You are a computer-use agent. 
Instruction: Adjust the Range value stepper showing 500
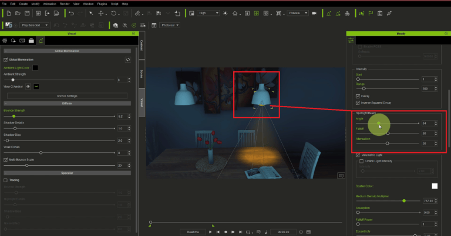pyautogui.click(x=436, y=88)
